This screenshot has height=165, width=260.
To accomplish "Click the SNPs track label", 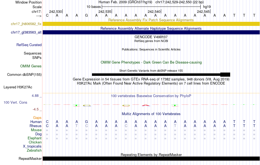I will click(x=37, y=58).
